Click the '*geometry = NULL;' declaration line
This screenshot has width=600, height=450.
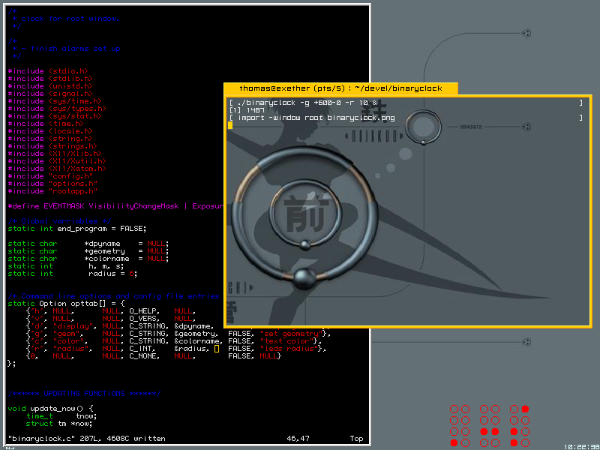(88, 251)
